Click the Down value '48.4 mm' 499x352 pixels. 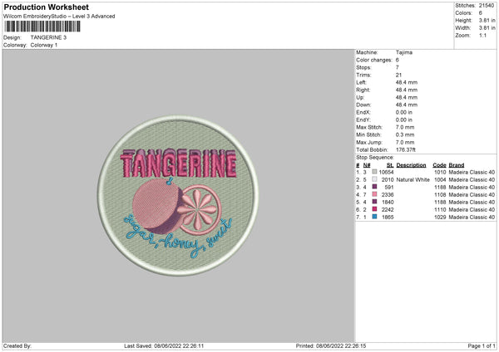(407, 105)
